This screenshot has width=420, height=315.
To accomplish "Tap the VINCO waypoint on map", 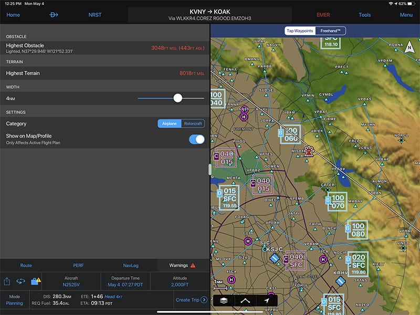I will pos(403,248).
